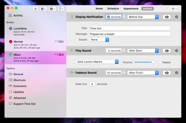
Task: Select the Lunchtime break
Action: click(x=20, y=28)
